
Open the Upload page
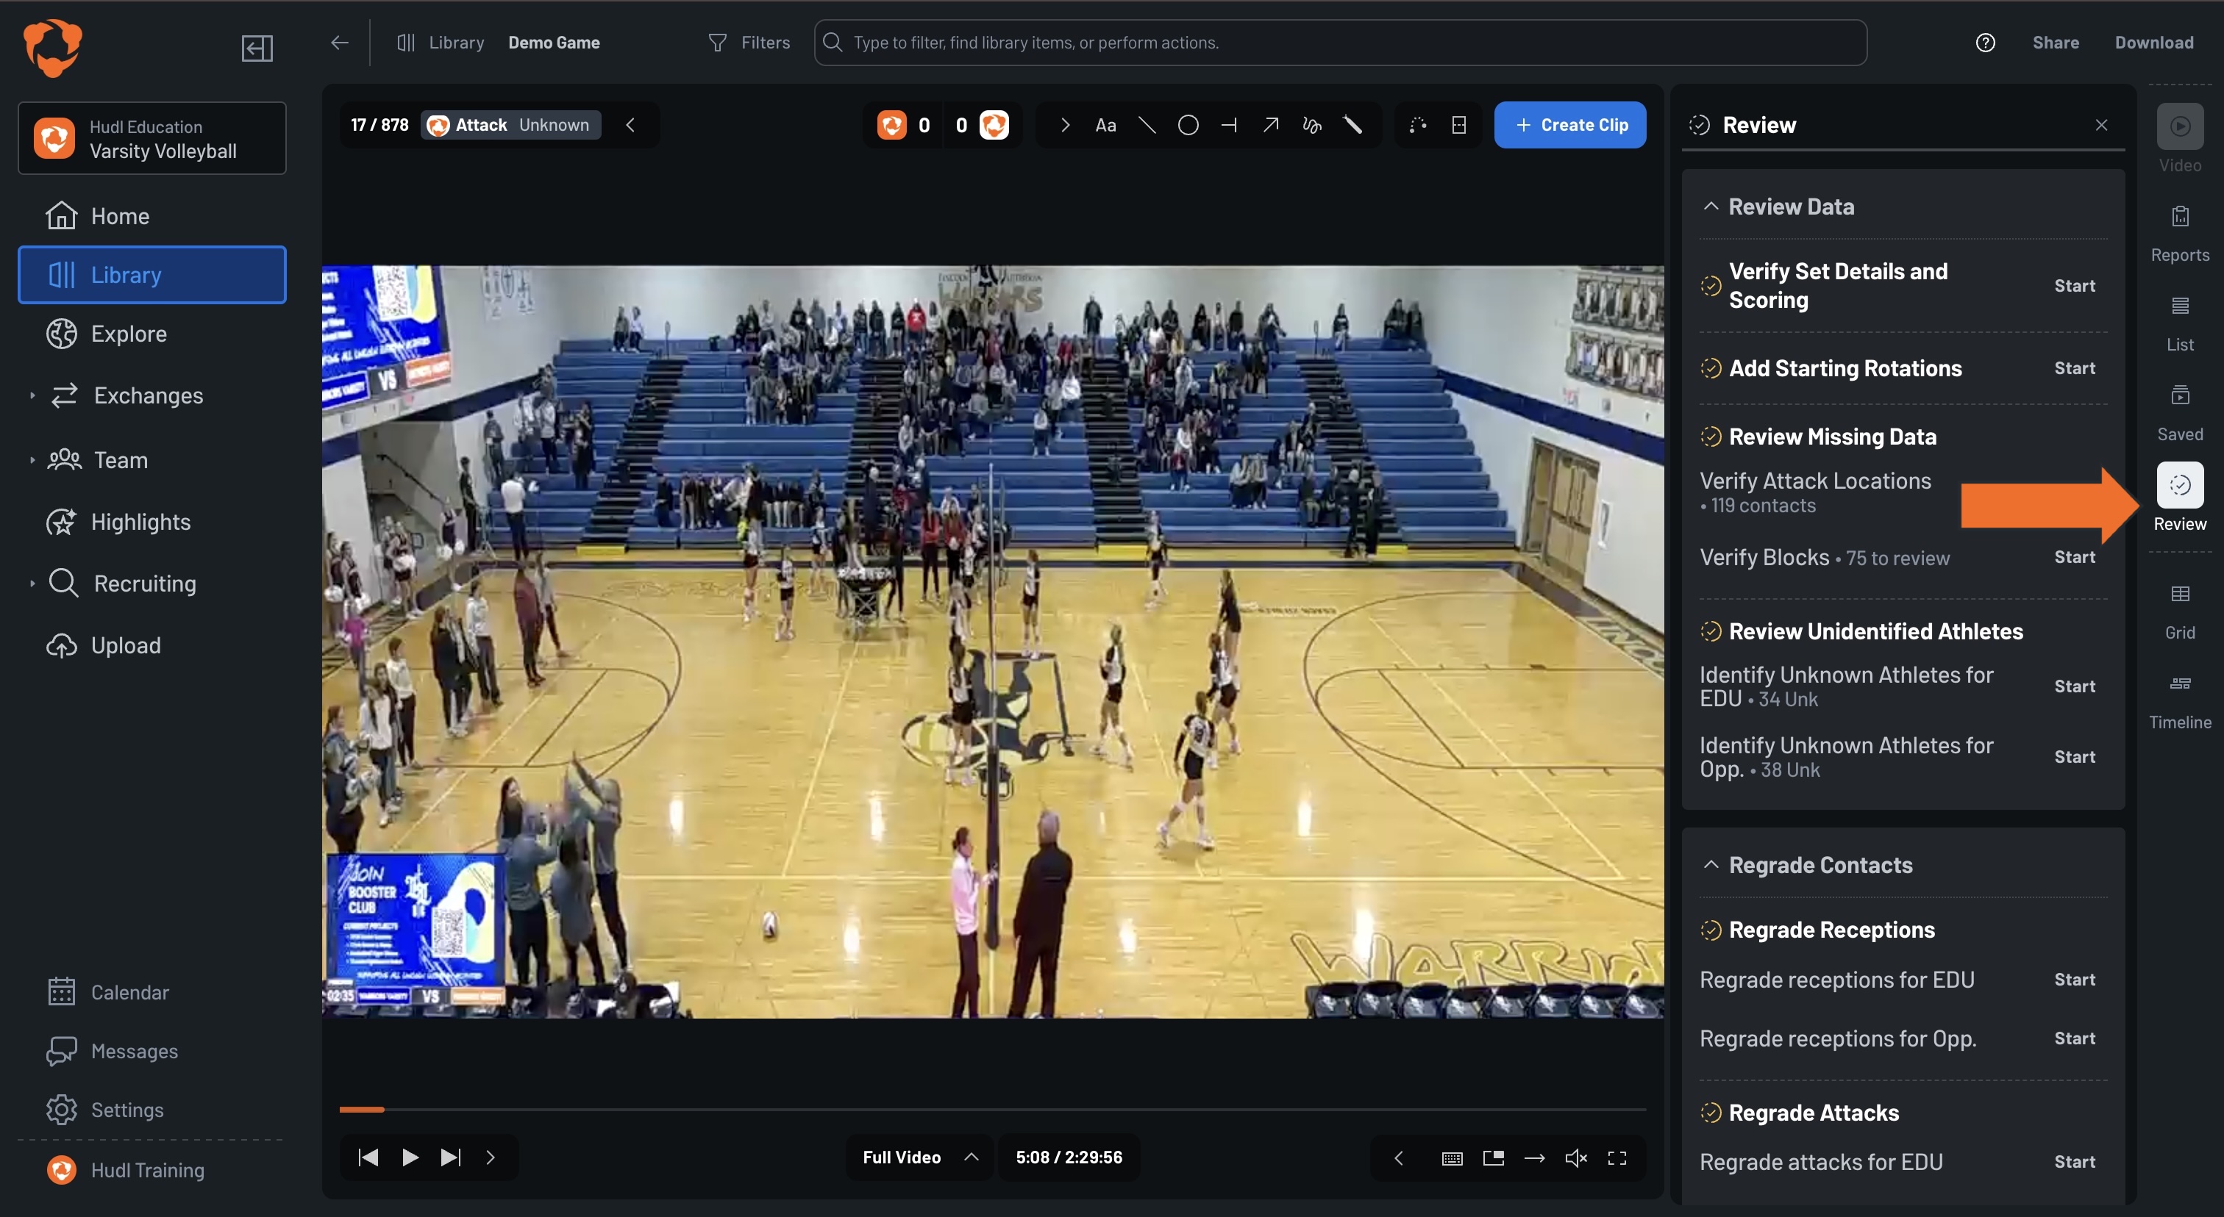click(152, 645)
